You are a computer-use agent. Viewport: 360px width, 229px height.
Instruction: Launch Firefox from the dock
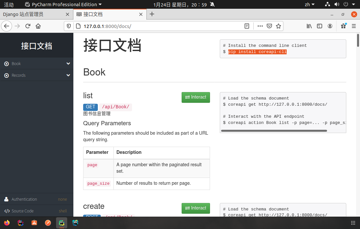(x=7, y=222)
